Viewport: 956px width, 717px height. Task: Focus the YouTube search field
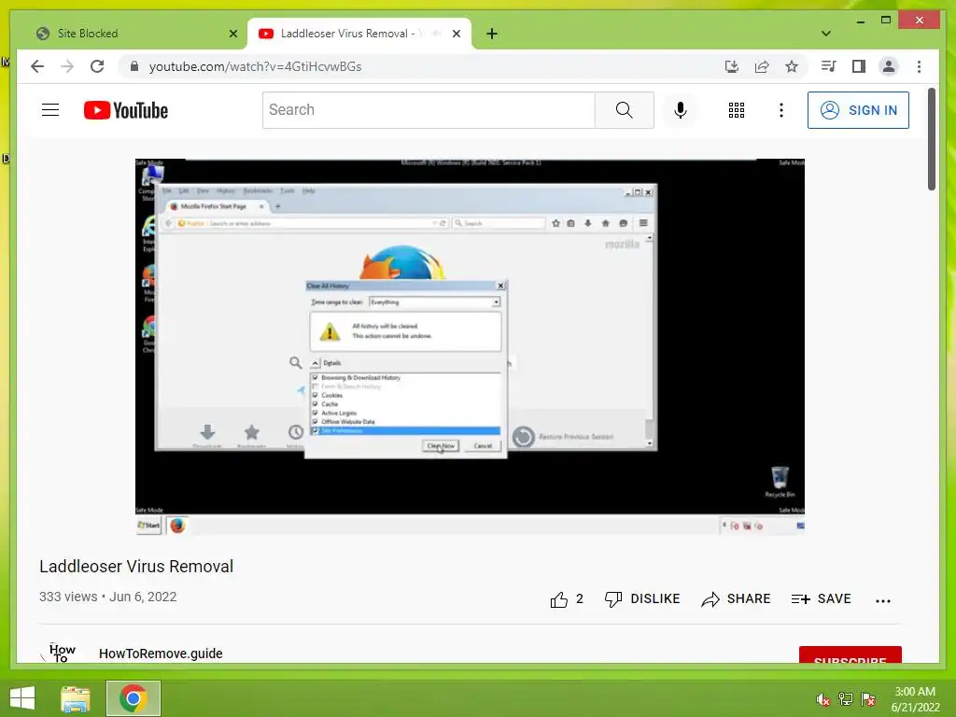click(429, 110)
